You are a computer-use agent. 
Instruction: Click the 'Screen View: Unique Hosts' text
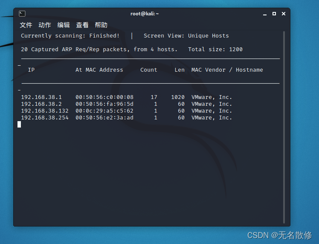click(x=186, y=35)
